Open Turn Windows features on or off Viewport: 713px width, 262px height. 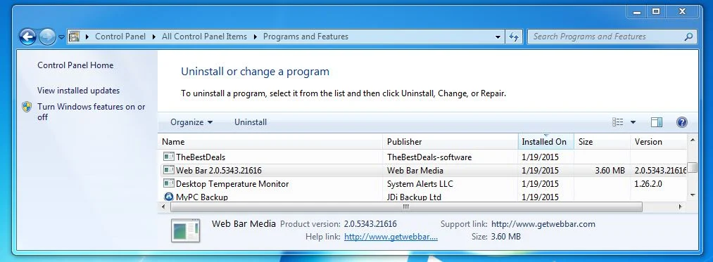tap(92, 112)
